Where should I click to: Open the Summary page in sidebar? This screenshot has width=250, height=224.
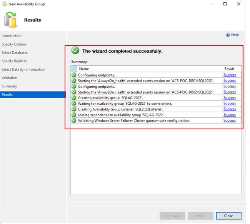point(9,86)
